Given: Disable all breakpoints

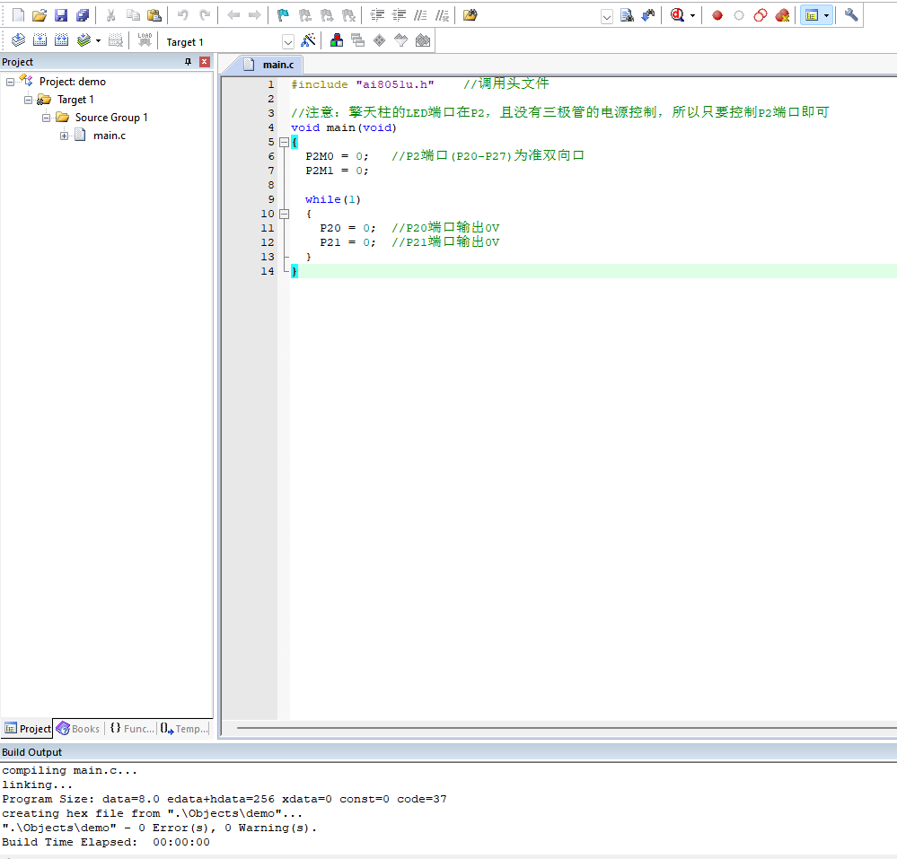Looking at the screenshot, I should 761,15.
